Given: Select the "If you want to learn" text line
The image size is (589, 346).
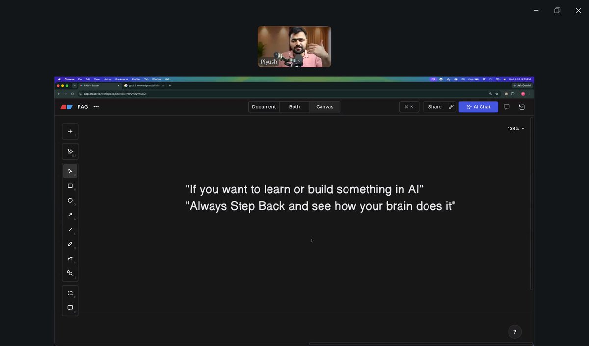Looking at the screenshot, I should coord(304,189).
